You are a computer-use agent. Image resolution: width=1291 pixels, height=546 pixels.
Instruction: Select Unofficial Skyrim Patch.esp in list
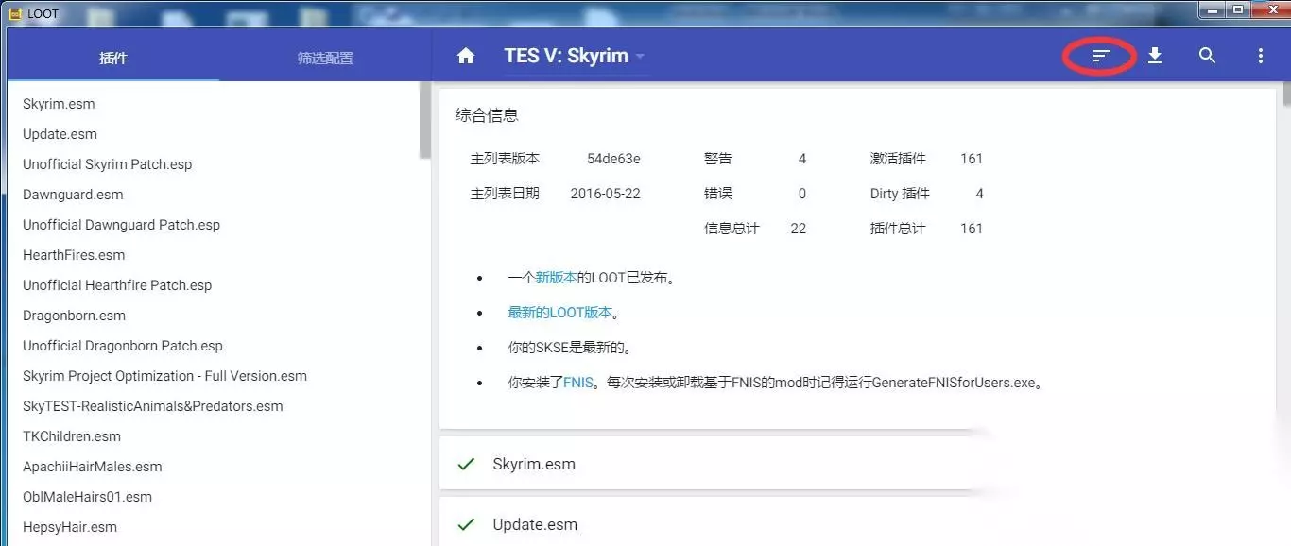(x=107, y=164)
